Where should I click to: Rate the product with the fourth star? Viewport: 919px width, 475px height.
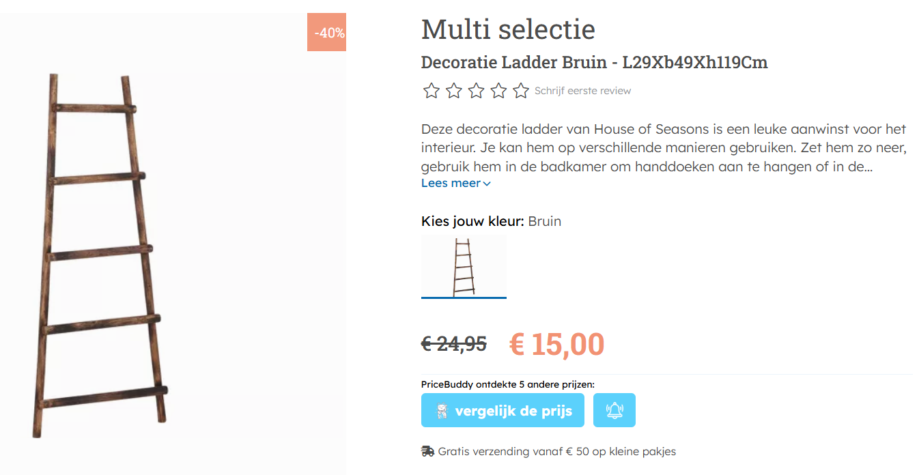tap(498, 89)
